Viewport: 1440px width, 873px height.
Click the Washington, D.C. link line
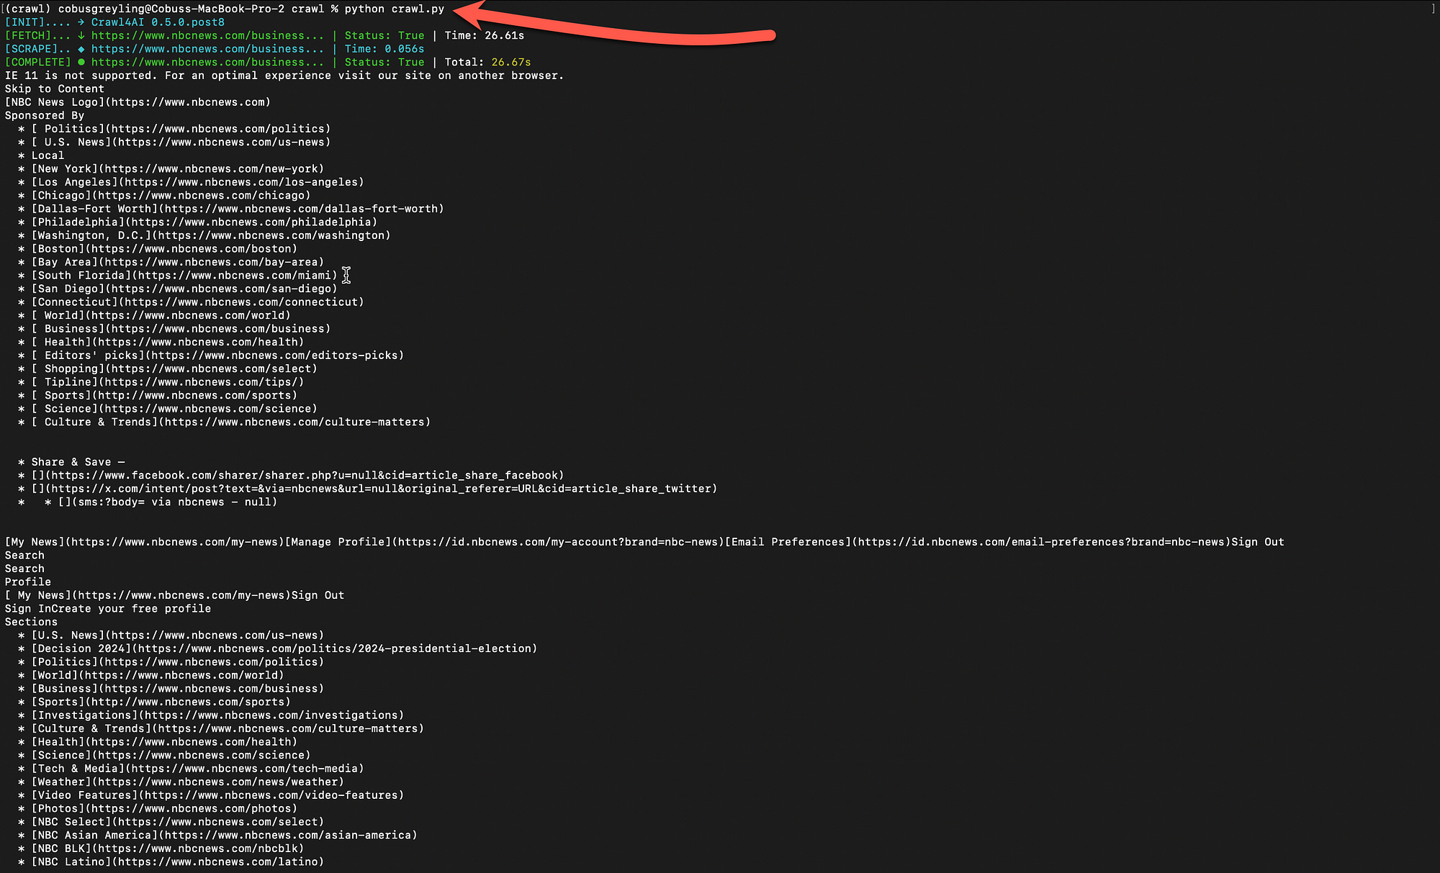(x=211, y=235)
